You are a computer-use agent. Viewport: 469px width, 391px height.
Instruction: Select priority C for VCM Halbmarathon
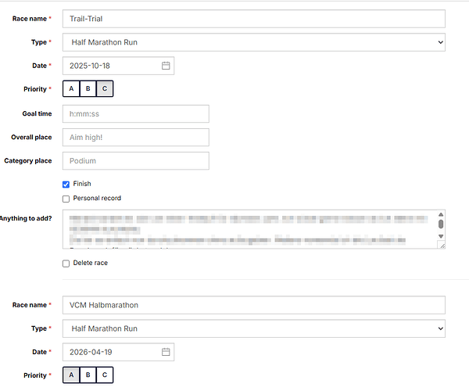pos(105,375)
